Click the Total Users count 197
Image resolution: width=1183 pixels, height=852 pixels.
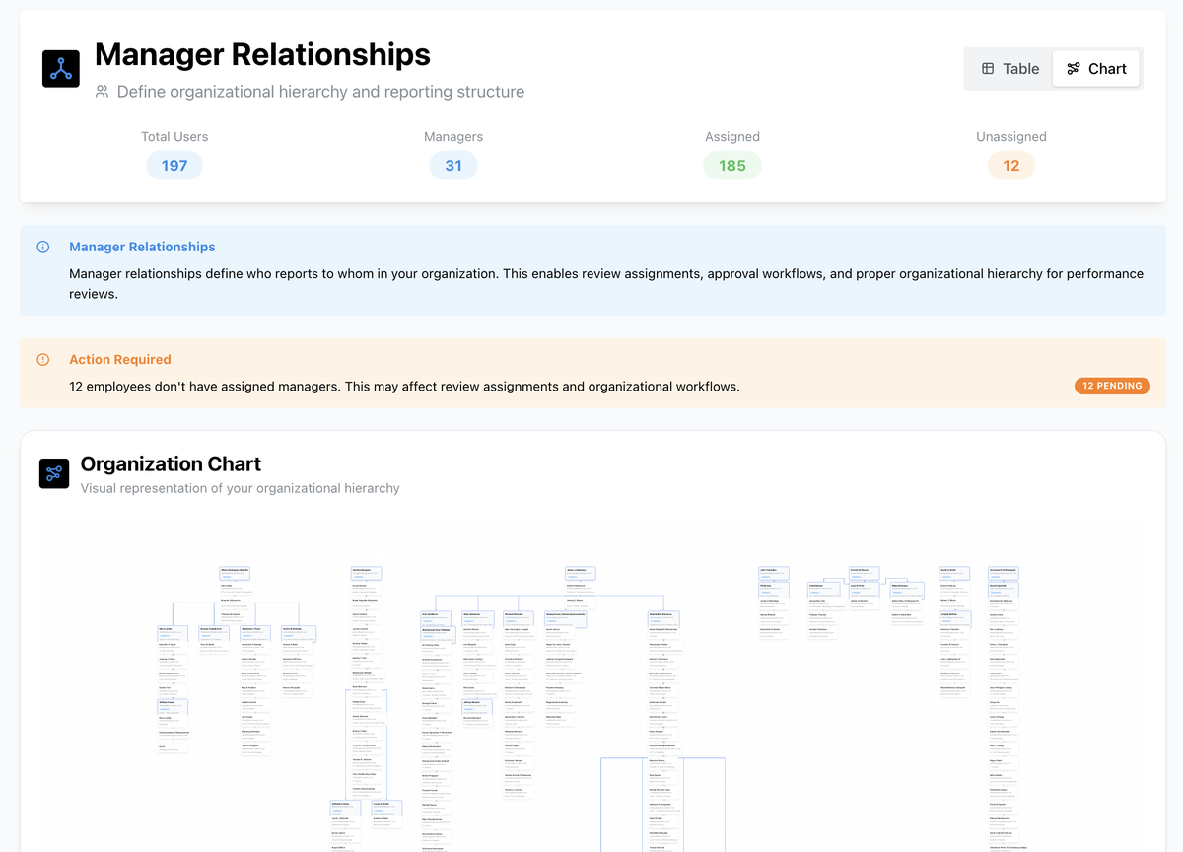(x=174, y=166)
